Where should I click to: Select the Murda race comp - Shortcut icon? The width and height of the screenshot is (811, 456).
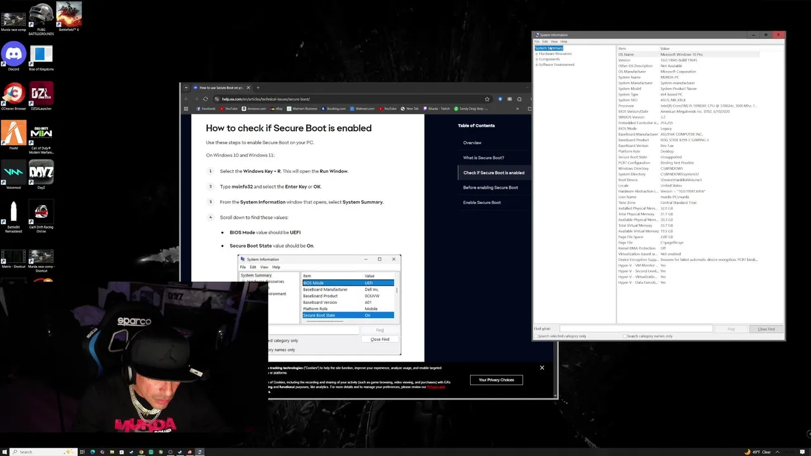[41, 260]
